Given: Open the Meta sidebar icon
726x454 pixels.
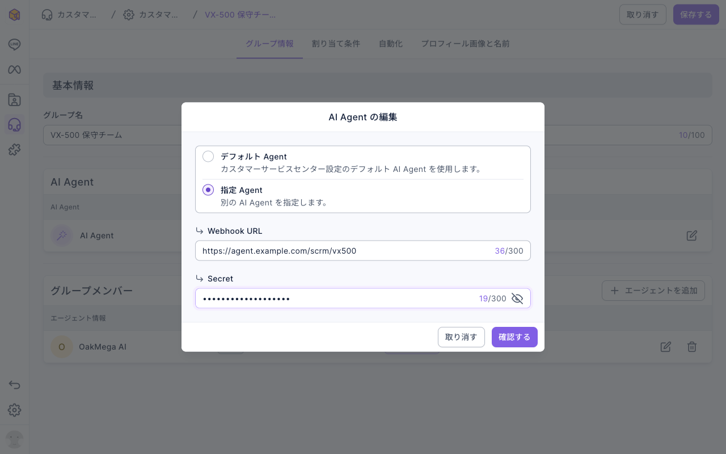Looking at the screenshot, I should pyautogui.click(x=15, y=70).
